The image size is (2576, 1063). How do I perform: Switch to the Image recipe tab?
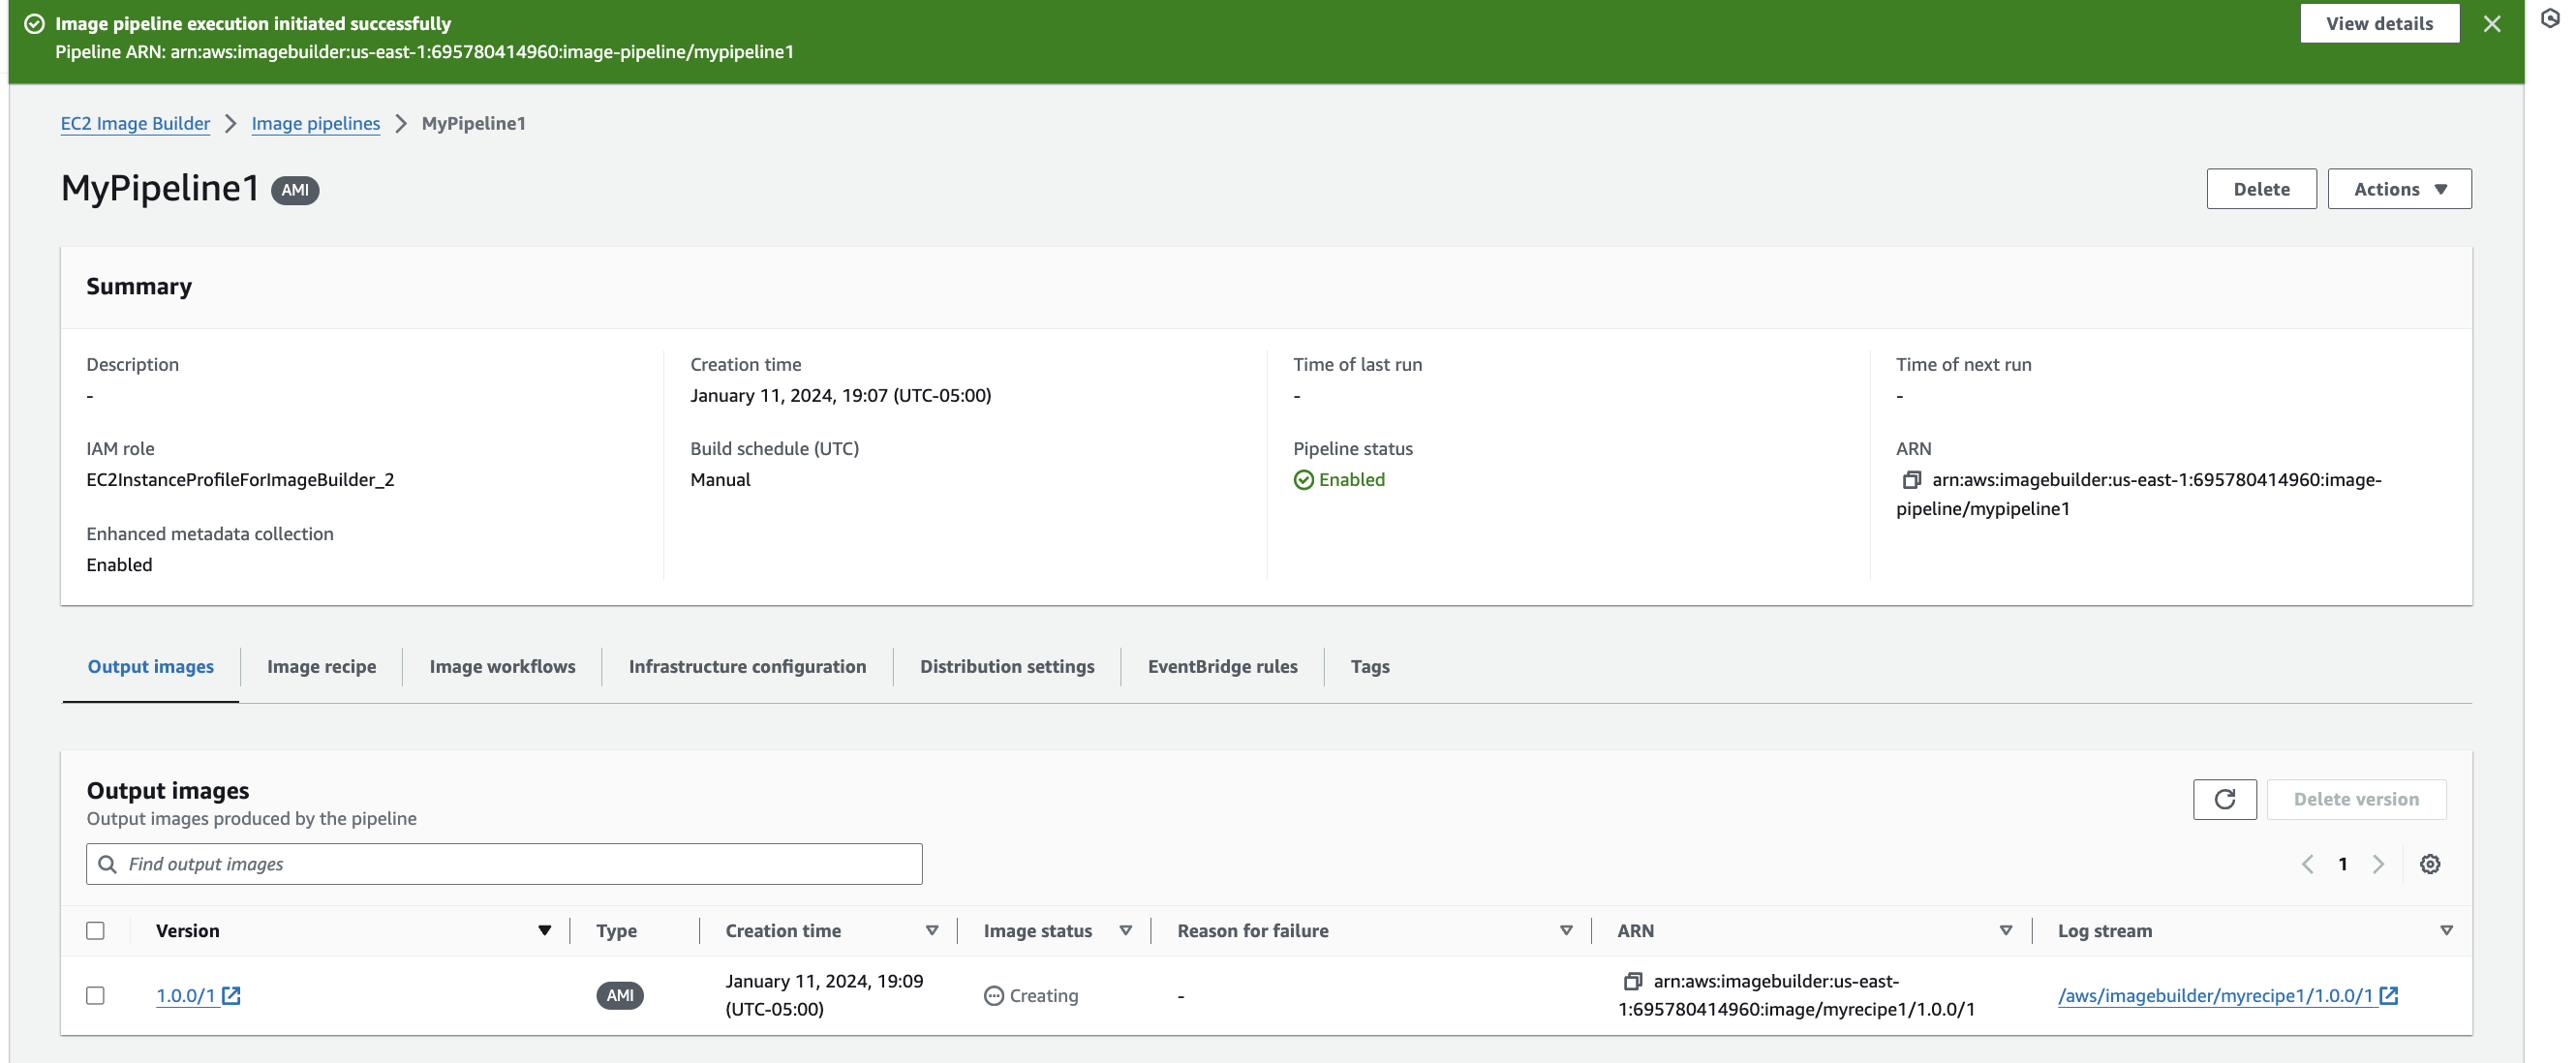tap(321, 666)
